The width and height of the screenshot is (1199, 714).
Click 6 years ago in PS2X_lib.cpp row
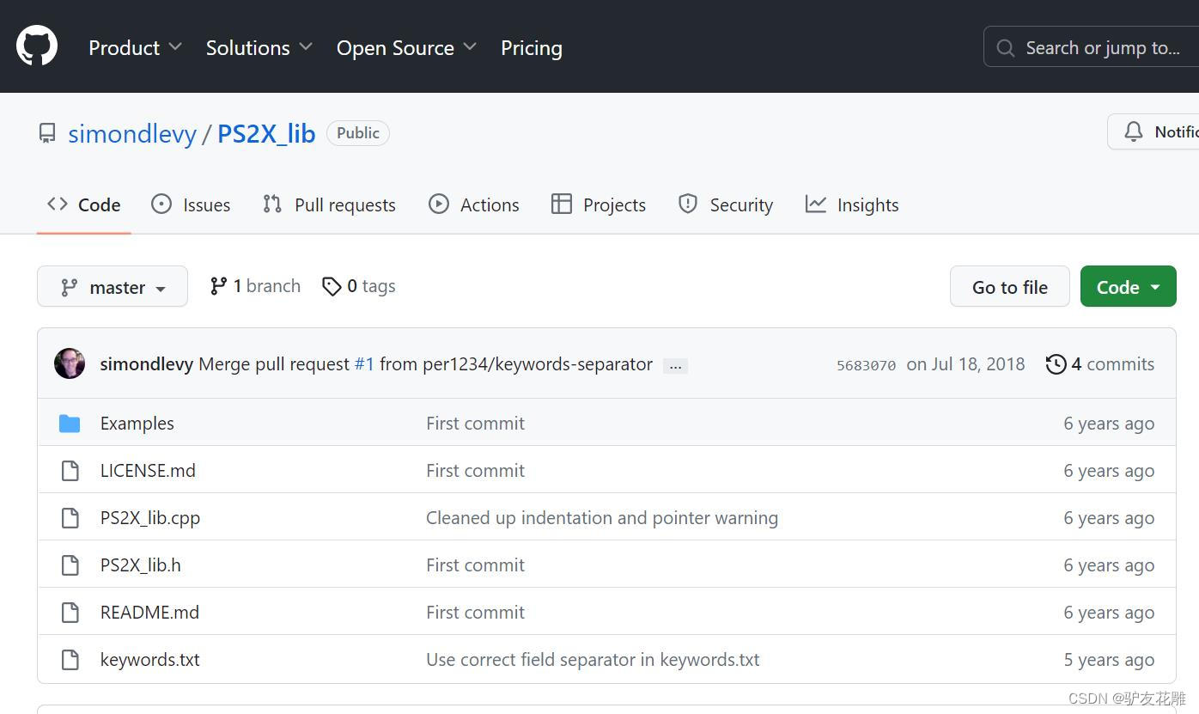(1109, 518)
